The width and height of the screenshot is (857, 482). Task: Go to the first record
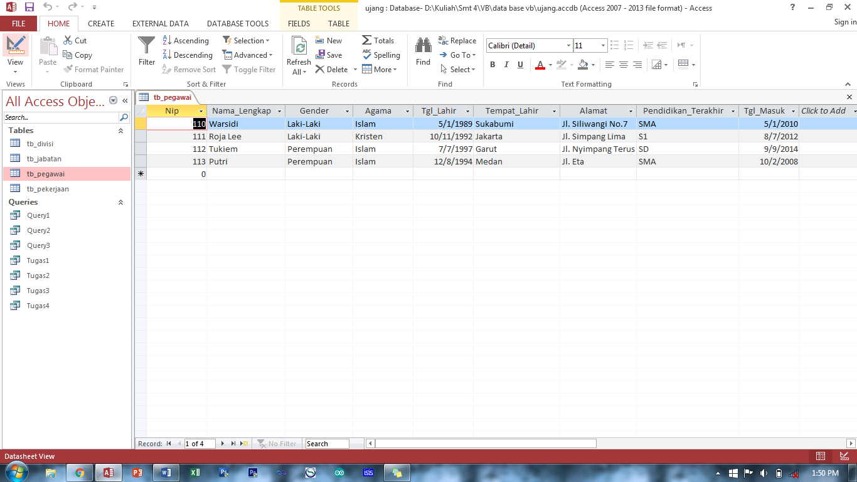click(169, 444)
